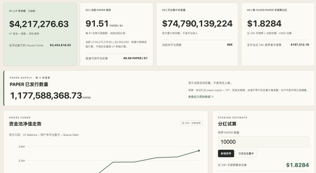Image resolution: width=316 pixels, height=173 pixels.
Task: Click the PAPER 已发行数量 heading
Action: (x=29, y=84)
